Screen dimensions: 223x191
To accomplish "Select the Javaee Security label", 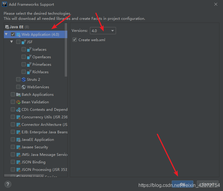I will [35, 147].
